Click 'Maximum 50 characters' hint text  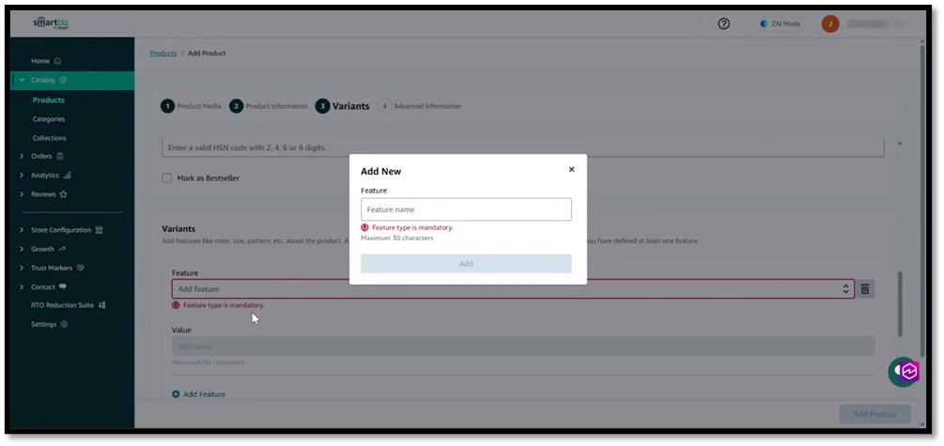[x=208, y=362]
